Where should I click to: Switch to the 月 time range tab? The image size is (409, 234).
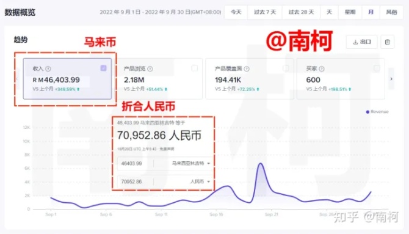click(x=371, y=12)
